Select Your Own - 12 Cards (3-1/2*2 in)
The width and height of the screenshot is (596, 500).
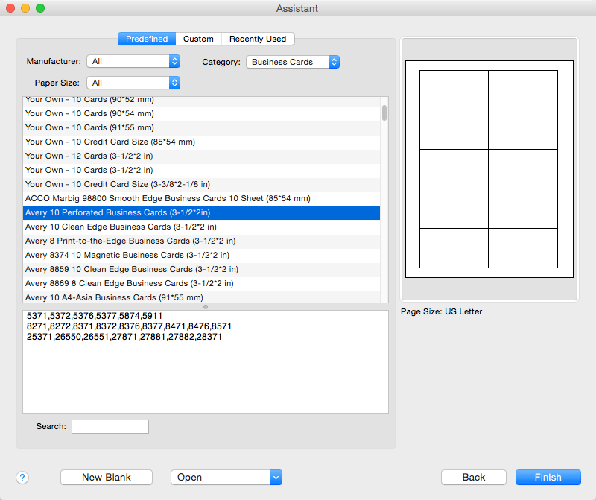coord(201,156)
